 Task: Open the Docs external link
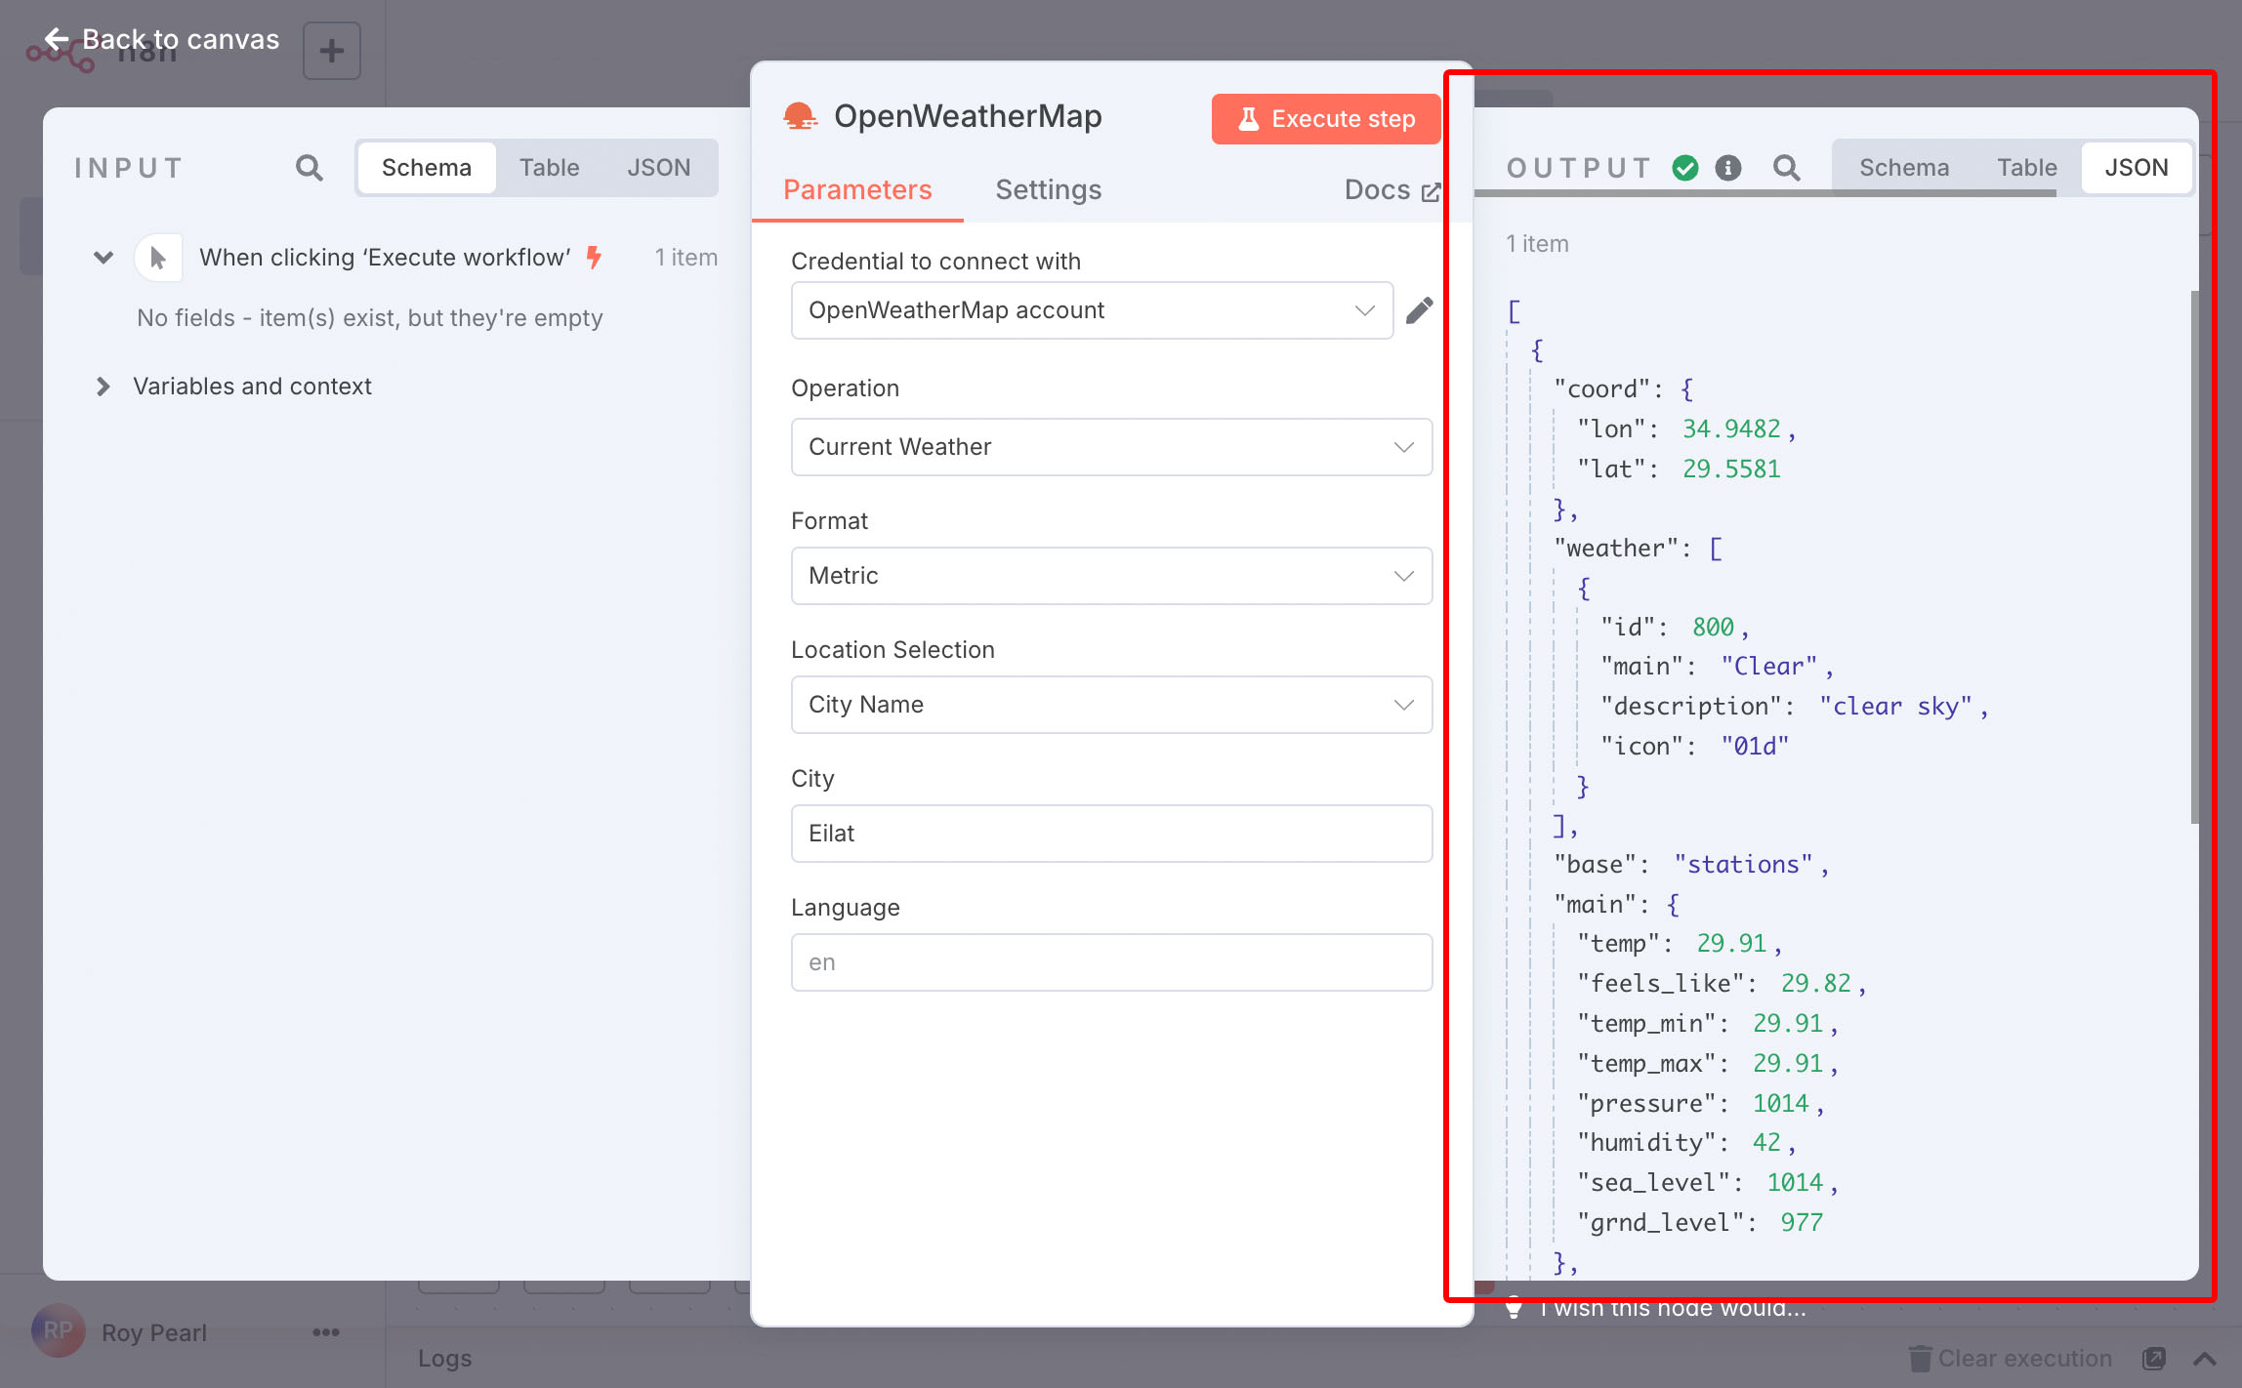tap(1391, 189)
